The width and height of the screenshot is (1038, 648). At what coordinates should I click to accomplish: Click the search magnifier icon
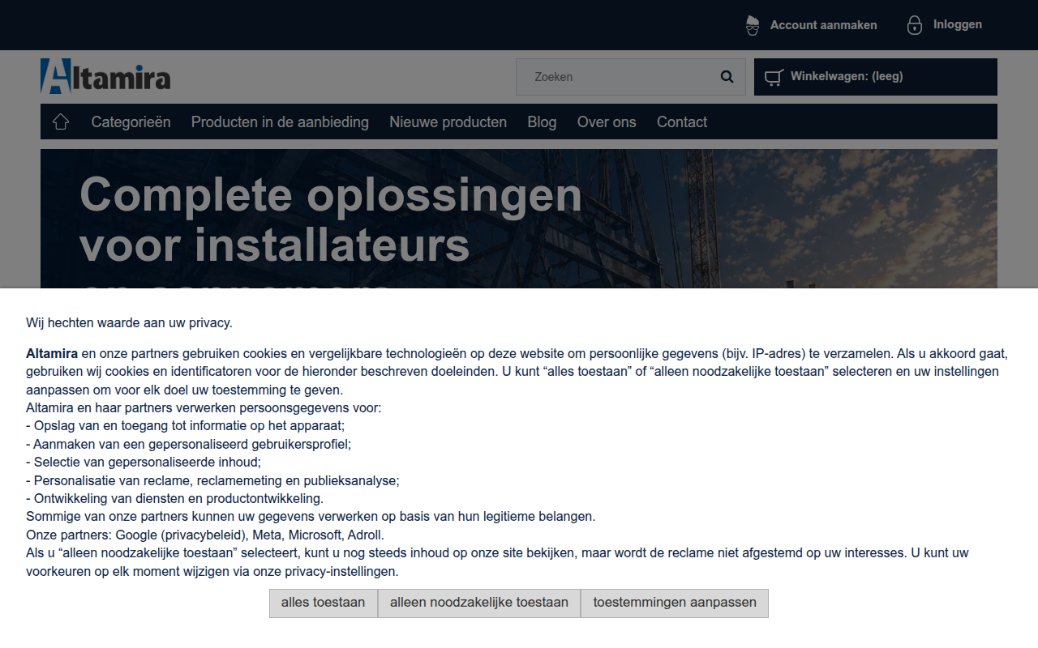point(727,77)
